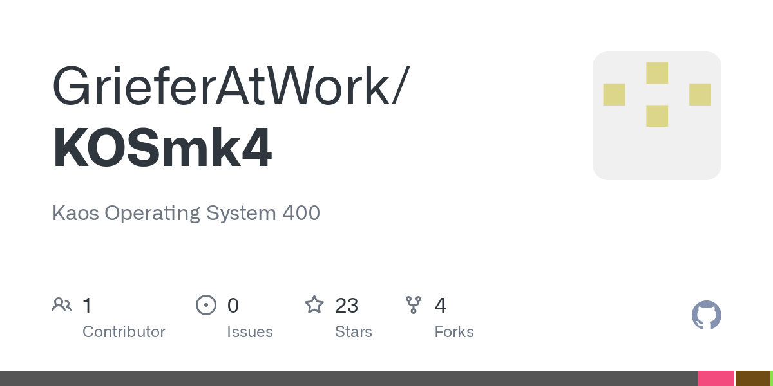Screen dimensions: 773x386
Task: Click the right yellow square in the avatar
Action: (700, 95)
